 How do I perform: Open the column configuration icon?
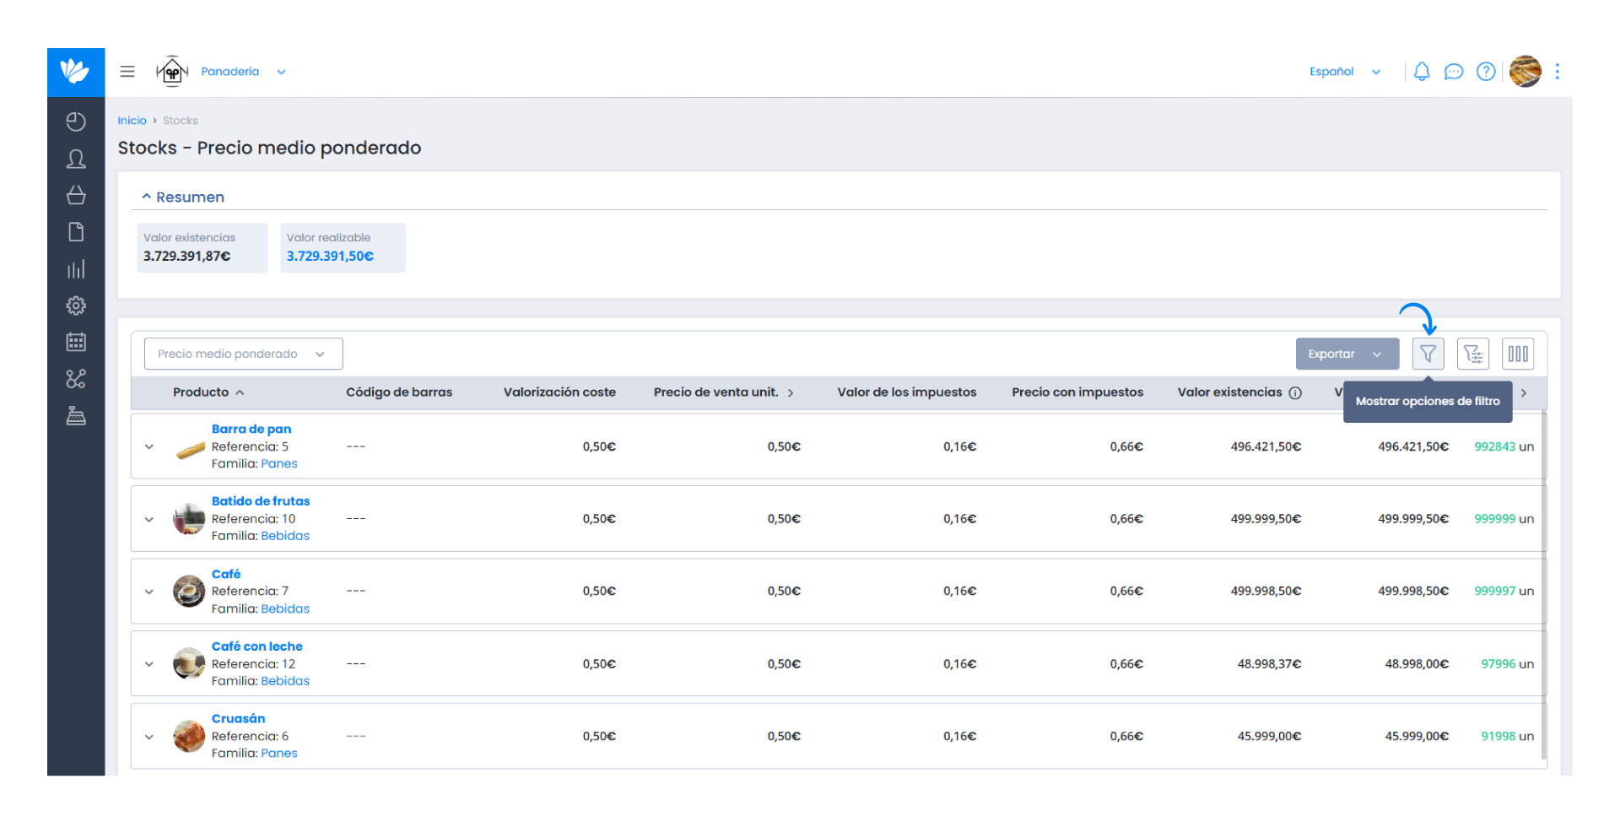1518,354
